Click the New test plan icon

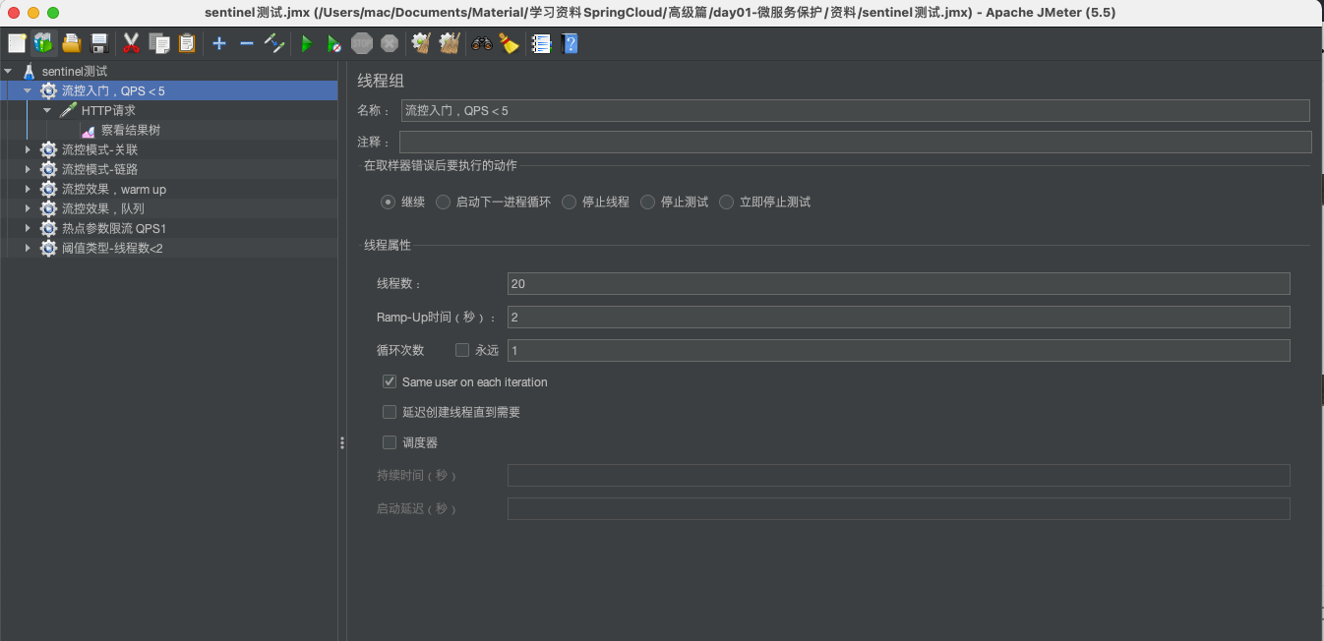pyautogui.click(x=17, y=43)
